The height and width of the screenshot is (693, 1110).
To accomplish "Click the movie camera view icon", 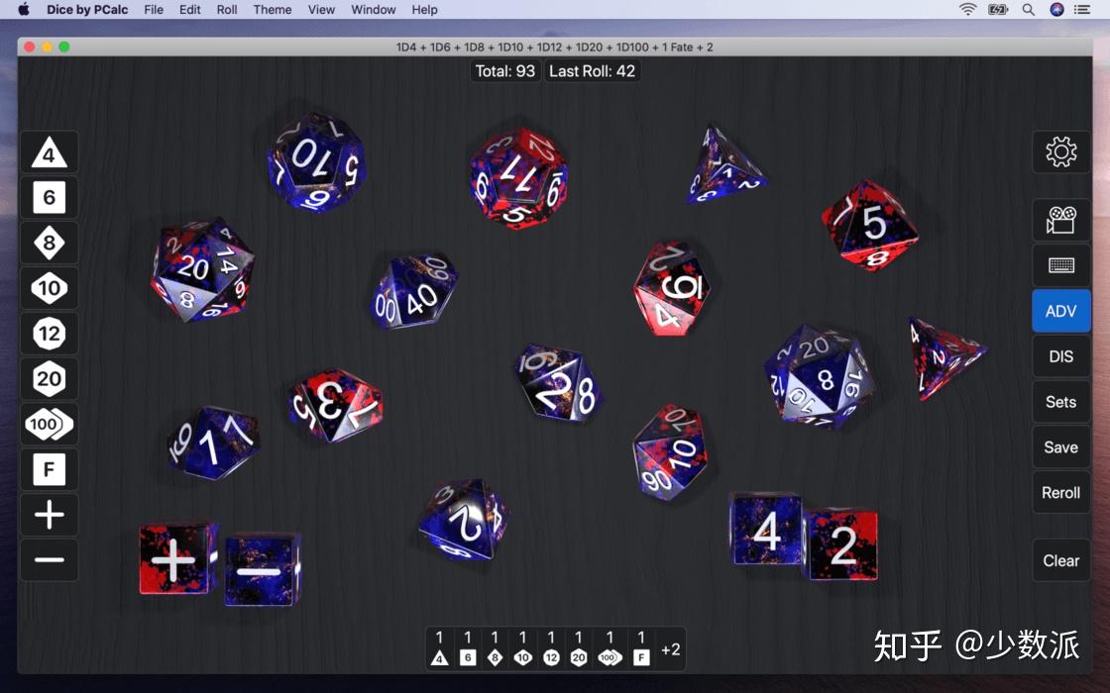I will click(x=1060, y=220).
